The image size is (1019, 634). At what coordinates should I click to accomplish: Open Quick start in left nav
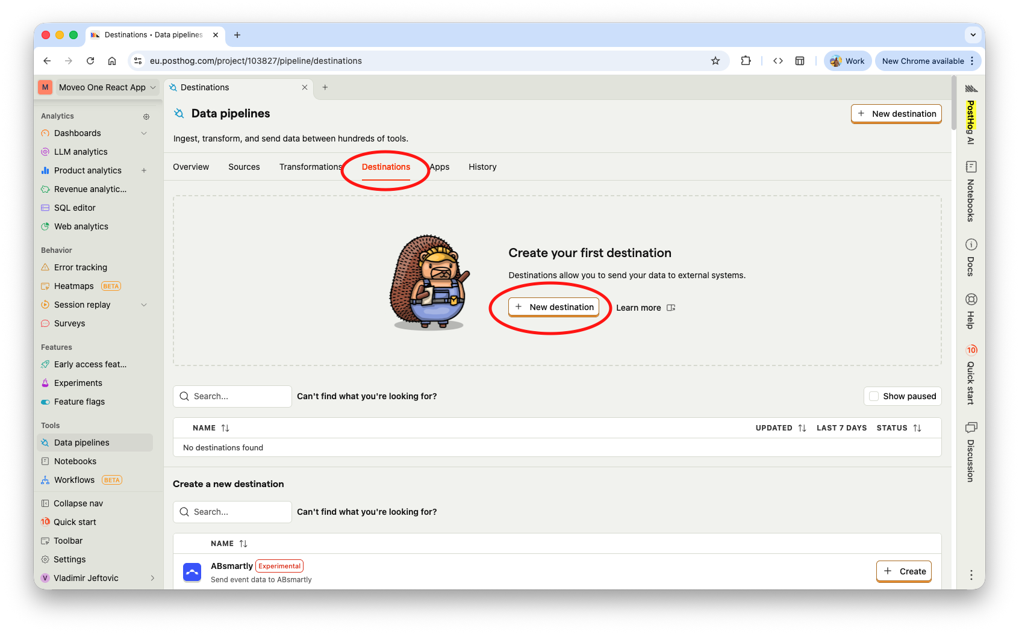(x=74, y=522)
